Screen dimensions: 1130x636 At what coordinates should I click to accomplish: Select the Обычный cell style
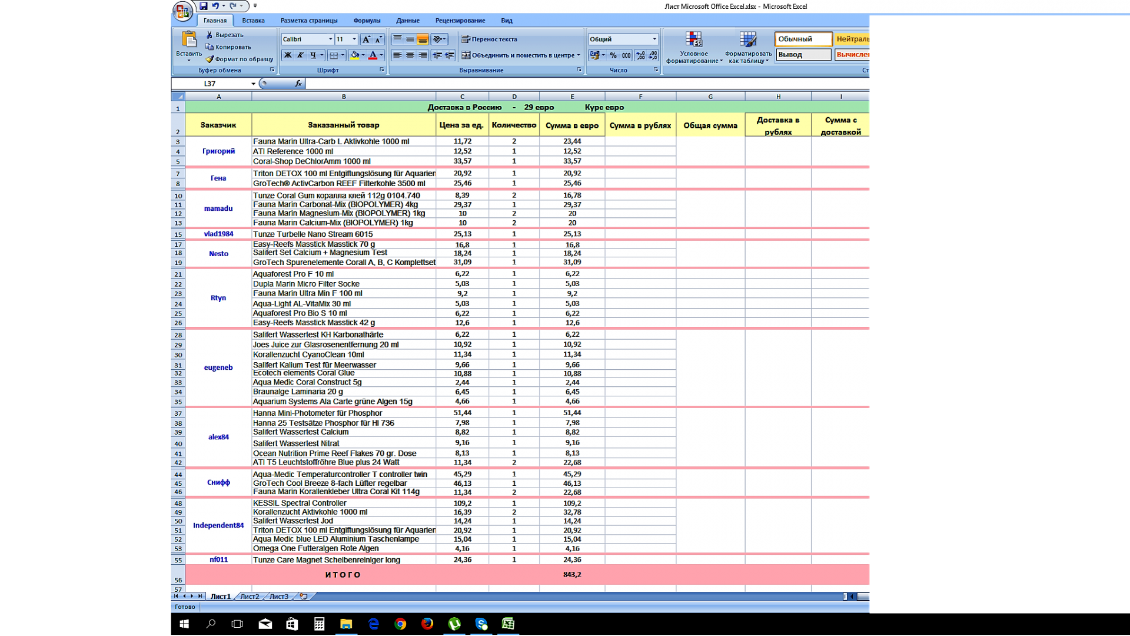click(x=803, y=39)
